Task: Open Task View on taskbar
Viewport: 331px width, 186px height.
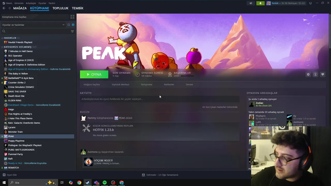Action: 62,183
